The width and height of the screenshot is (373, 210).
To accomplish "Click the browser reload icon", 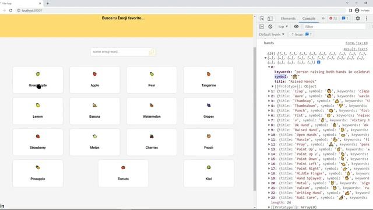I will click(x=10, y=10).
